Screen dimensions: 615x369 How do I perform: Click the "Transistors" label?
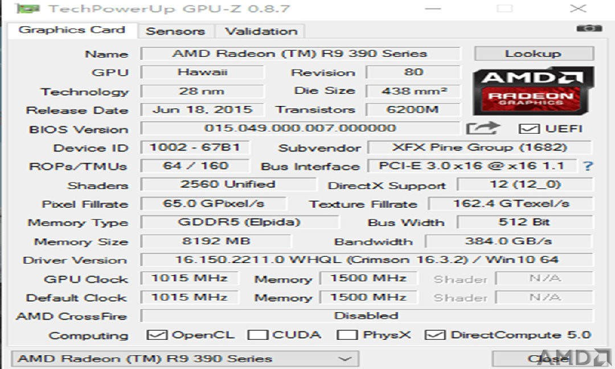click(315, 110)
